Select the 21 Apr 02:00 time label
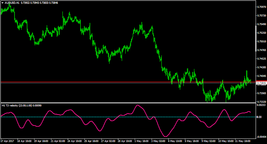 coord(58,141)
